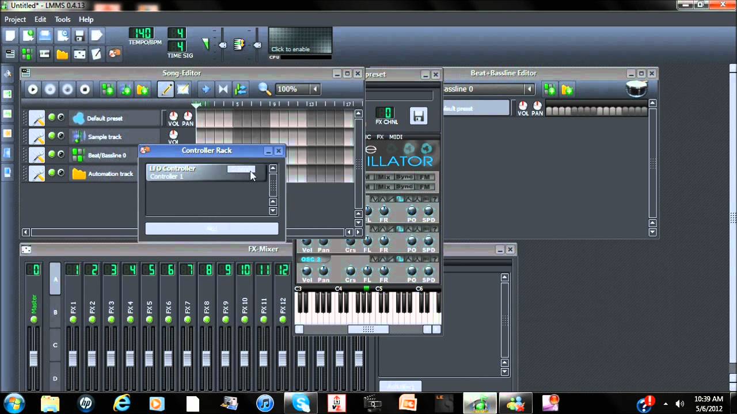Screen dimensions: 737x414
Task: Export current project icon
Action: (x=97, y=36)
